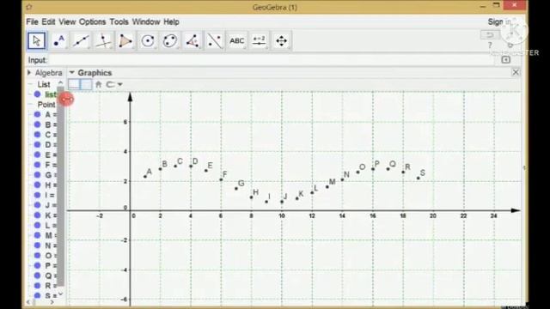Toggle axes display in style bar
Screen dimensions: 550x309
click(x=74, y=84)
